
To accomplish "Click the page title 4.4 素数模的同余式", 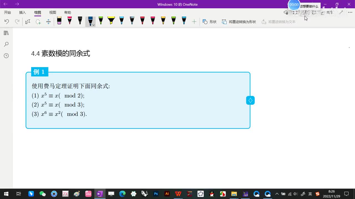I will click(x=60, y=53).
